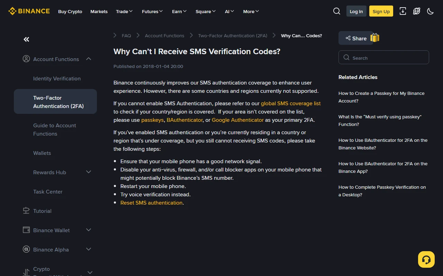The width and height of the screenshot is (443, 276).
Task: Open Reset SMS authentication link
Action: click(x=151, y=203)
